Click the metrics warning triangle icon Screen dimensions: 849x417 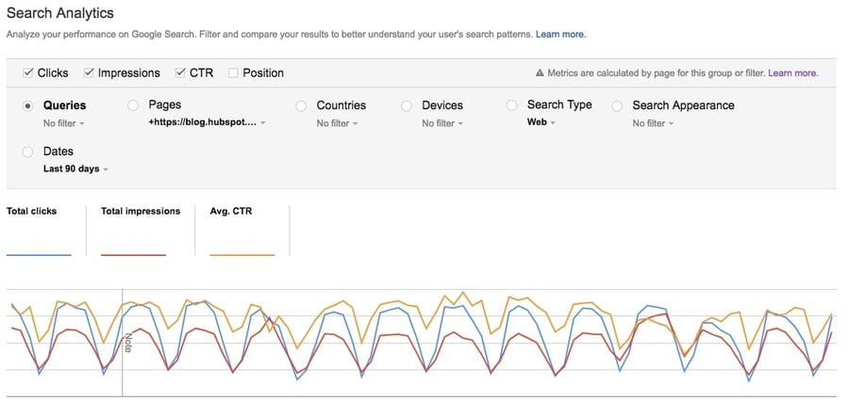click(x=540, y=72)
